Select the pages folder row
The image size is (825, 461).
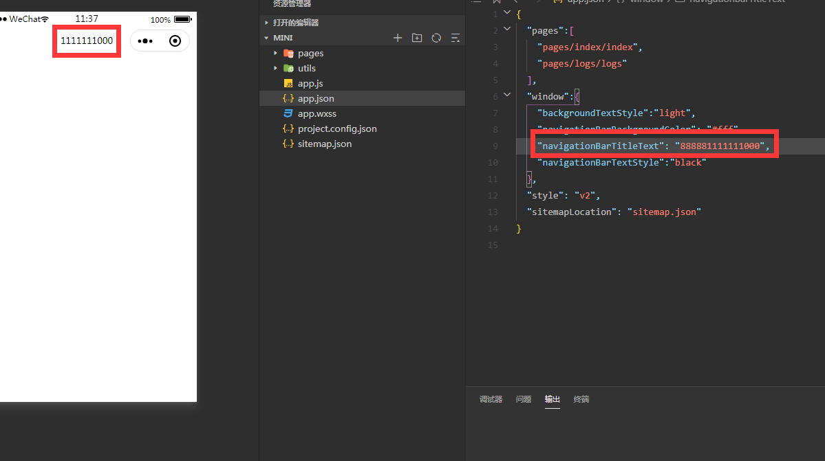pyautogui.click(x=362, y=53)
